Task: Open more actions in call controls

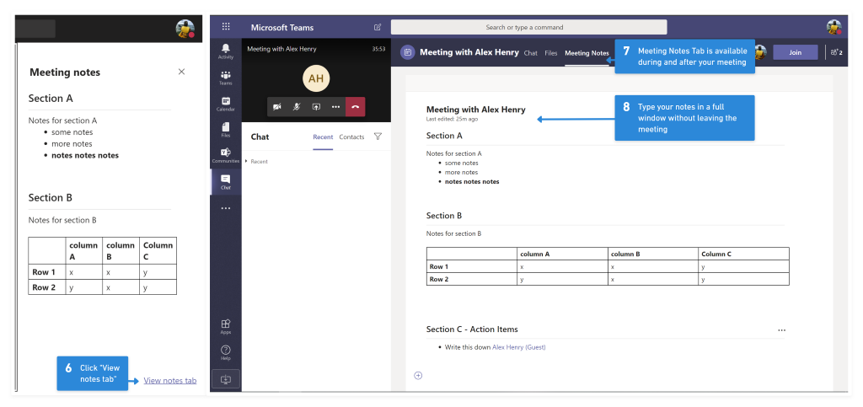Action: coord(335,107)
